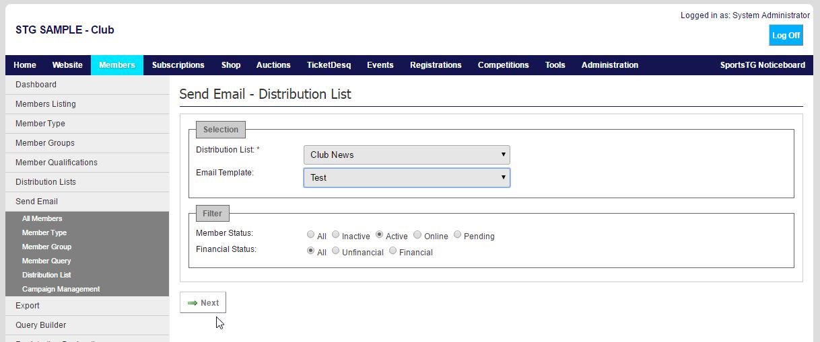Select Online member status

click(x=417, y=234)
